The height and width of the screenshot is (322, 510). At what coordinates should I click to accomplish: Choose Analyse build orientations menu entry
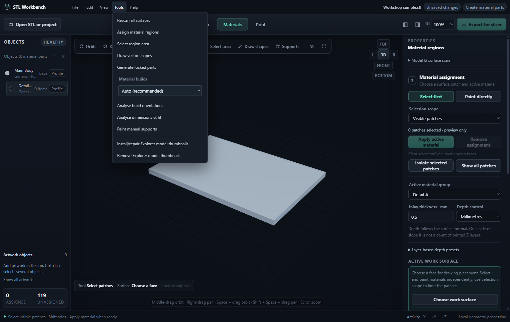click(160, 106)
